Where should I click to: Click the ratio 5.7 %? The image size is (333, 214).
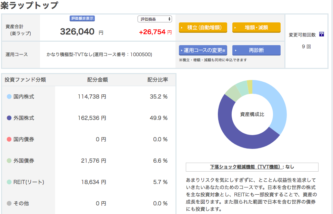point(160,182)
